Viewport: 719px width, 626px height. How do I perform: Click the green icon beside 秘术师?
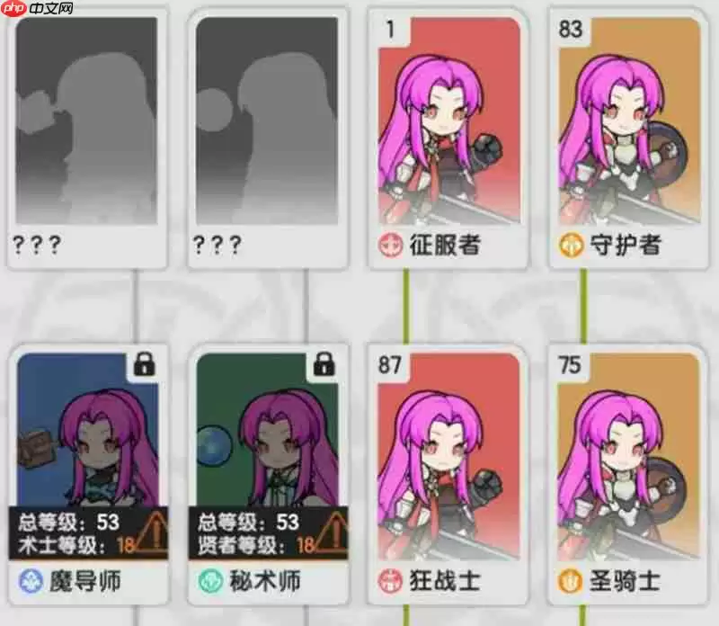pyautogui.click(x=210, y=581)
